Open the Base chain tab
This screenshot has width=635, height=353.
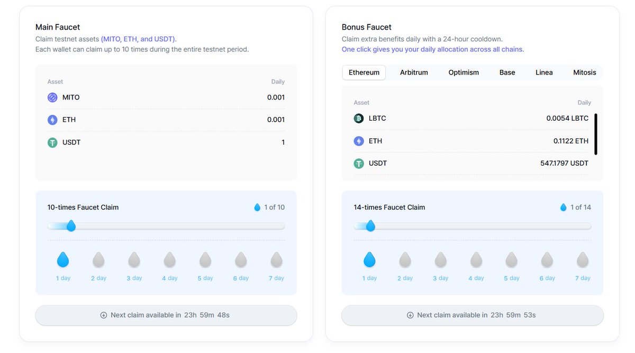(x=507, y=73)
